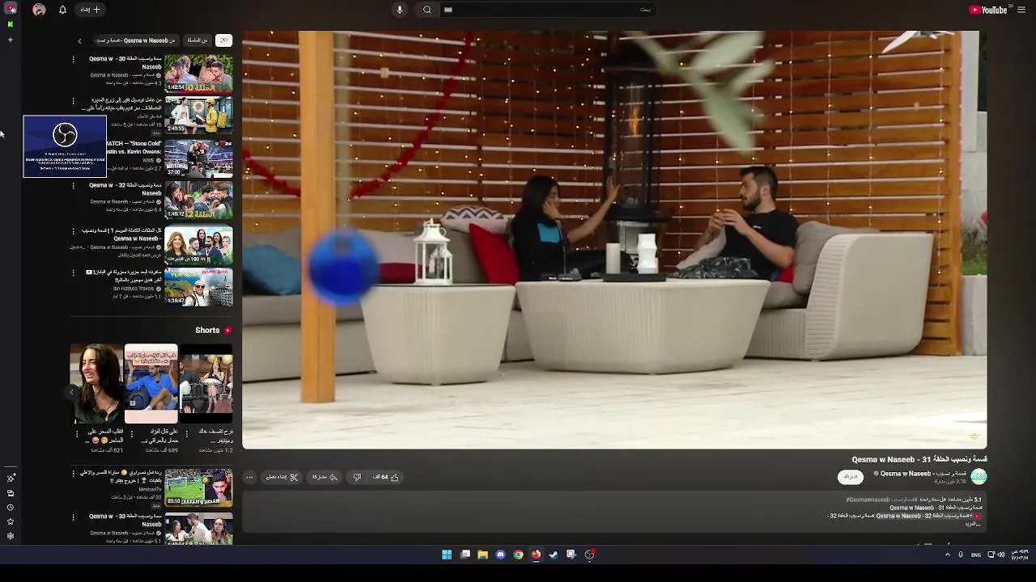This screenshot has height=582, width=1036.
Task: Select the All filter chip
Action: click(223, 40)
